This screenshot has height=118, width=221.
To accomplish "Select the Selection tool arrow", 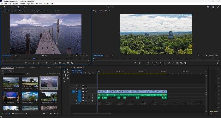I will (64, 69).
